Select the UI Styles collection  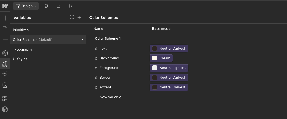pos(20,59)
